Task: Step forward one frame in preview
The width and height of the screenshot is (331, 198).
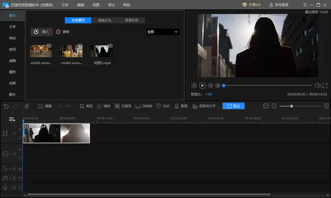Action: pyautogui.click(x=211, y=85)
